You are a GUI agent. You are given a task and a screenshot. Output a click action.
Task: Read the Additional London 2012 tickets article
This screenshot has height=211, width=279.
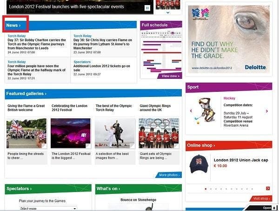click(x=102, y=68)
